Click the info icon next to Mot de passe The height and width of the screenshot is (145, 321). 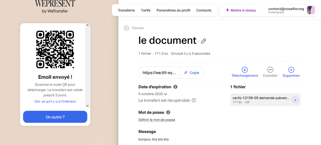click(x=168, y=112)
